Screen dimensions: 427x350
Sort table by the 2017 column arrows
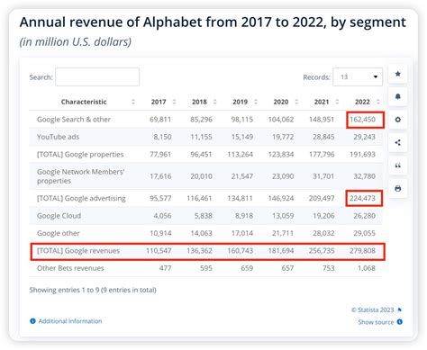(x=174, y=102)
